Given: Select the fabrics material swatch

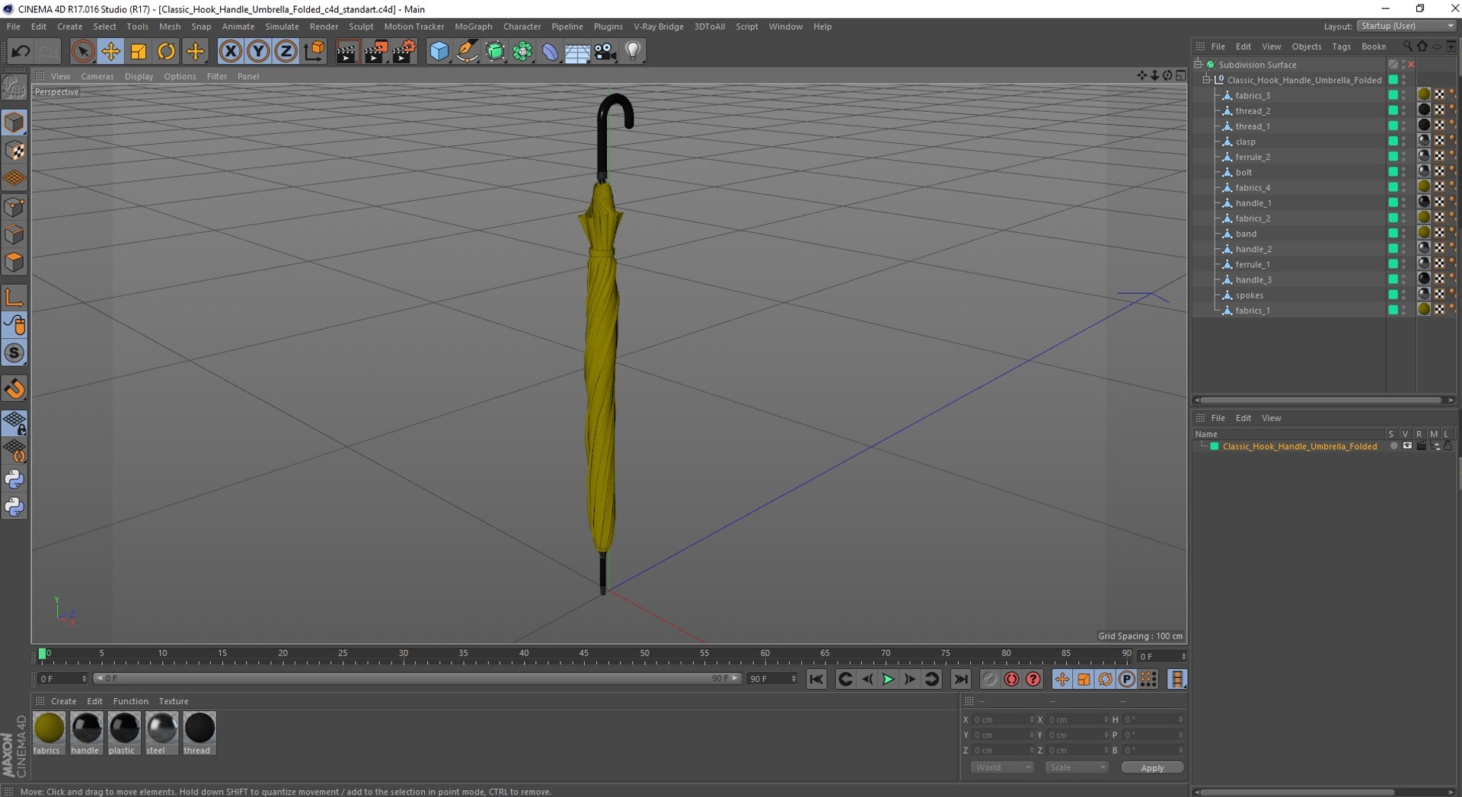Looking at the screenshot, I should click(49, 733).
